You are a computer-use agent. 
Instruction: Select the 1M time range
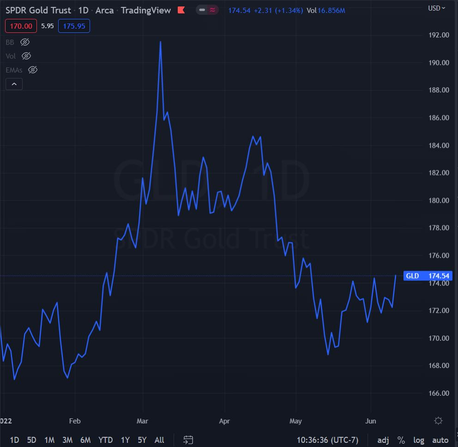coord(49,440)
